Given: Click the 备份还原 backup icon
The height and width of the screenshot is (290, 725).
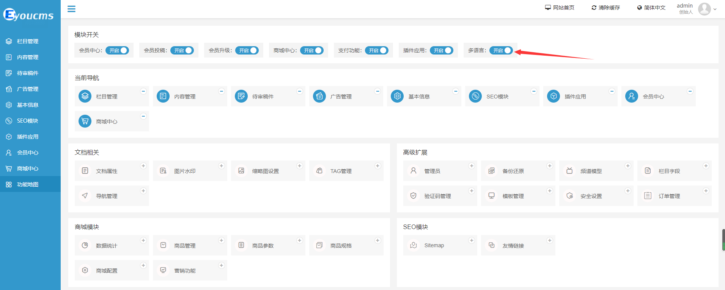Looking at the screenshot, I should [491, 171].
